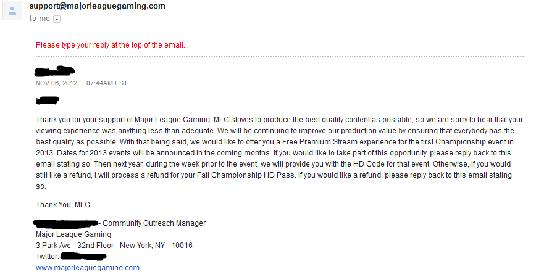Click the NOV 06, 2012 date stamp
Image resolution: width=536 pixels, height=277 pixels.
[56, 83]
